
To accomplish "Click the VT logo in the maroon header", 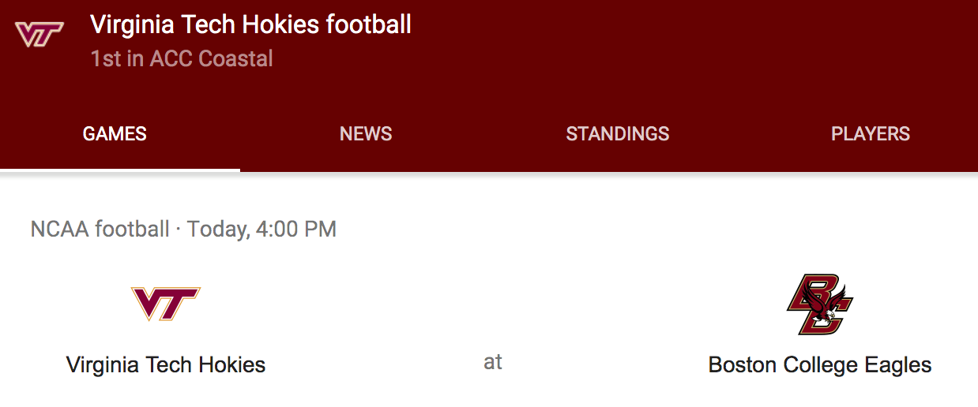I will 39,35.
